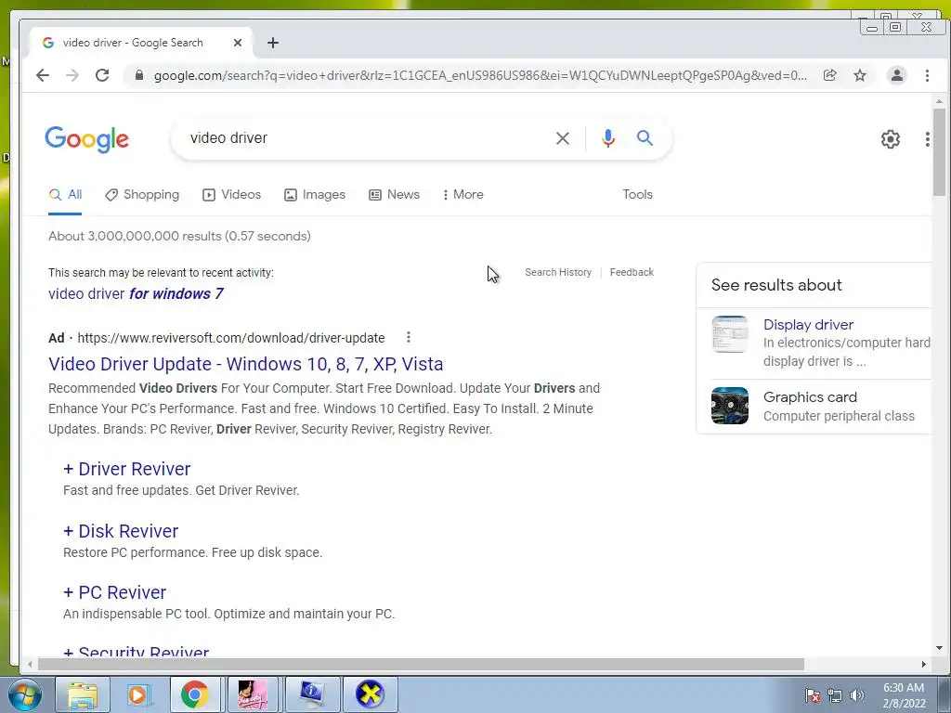Viewport: 951px width, 713px height.
Task: Select the All results tab
Action: coord(65,195)
